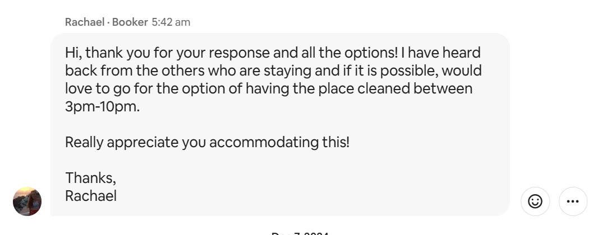Click the "Rachael" signature inside the message
Screen dimensions: 593x235
91,196
